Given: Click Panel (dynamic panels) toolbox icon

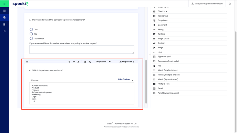Looking at the screenshot, I should pos(154,93).
